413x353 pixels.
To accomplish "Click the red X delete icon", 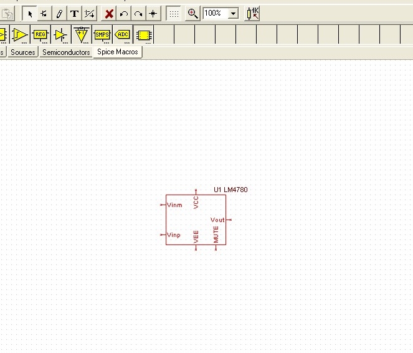I will click(x=109, y=14).
